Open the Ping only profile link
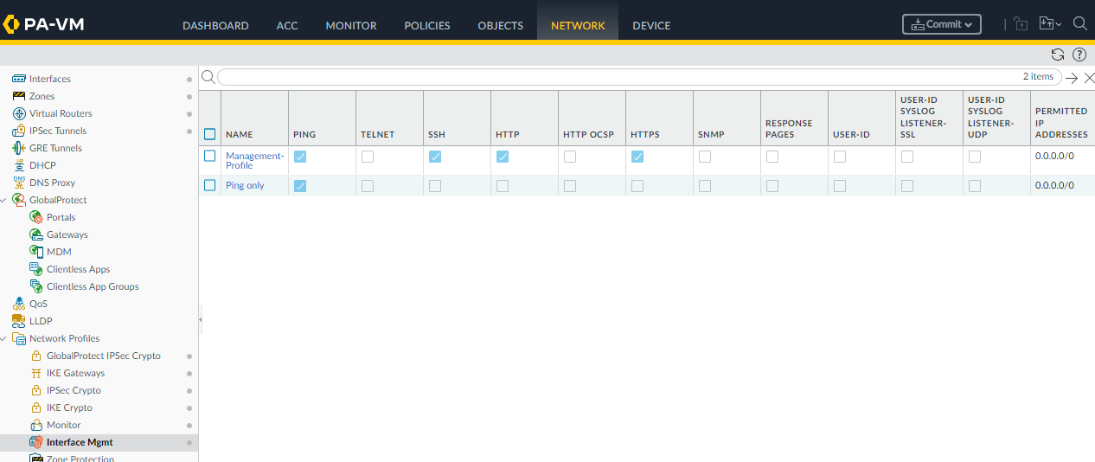This screenshot has height=462, width=1095. click(x=245, y=185)
